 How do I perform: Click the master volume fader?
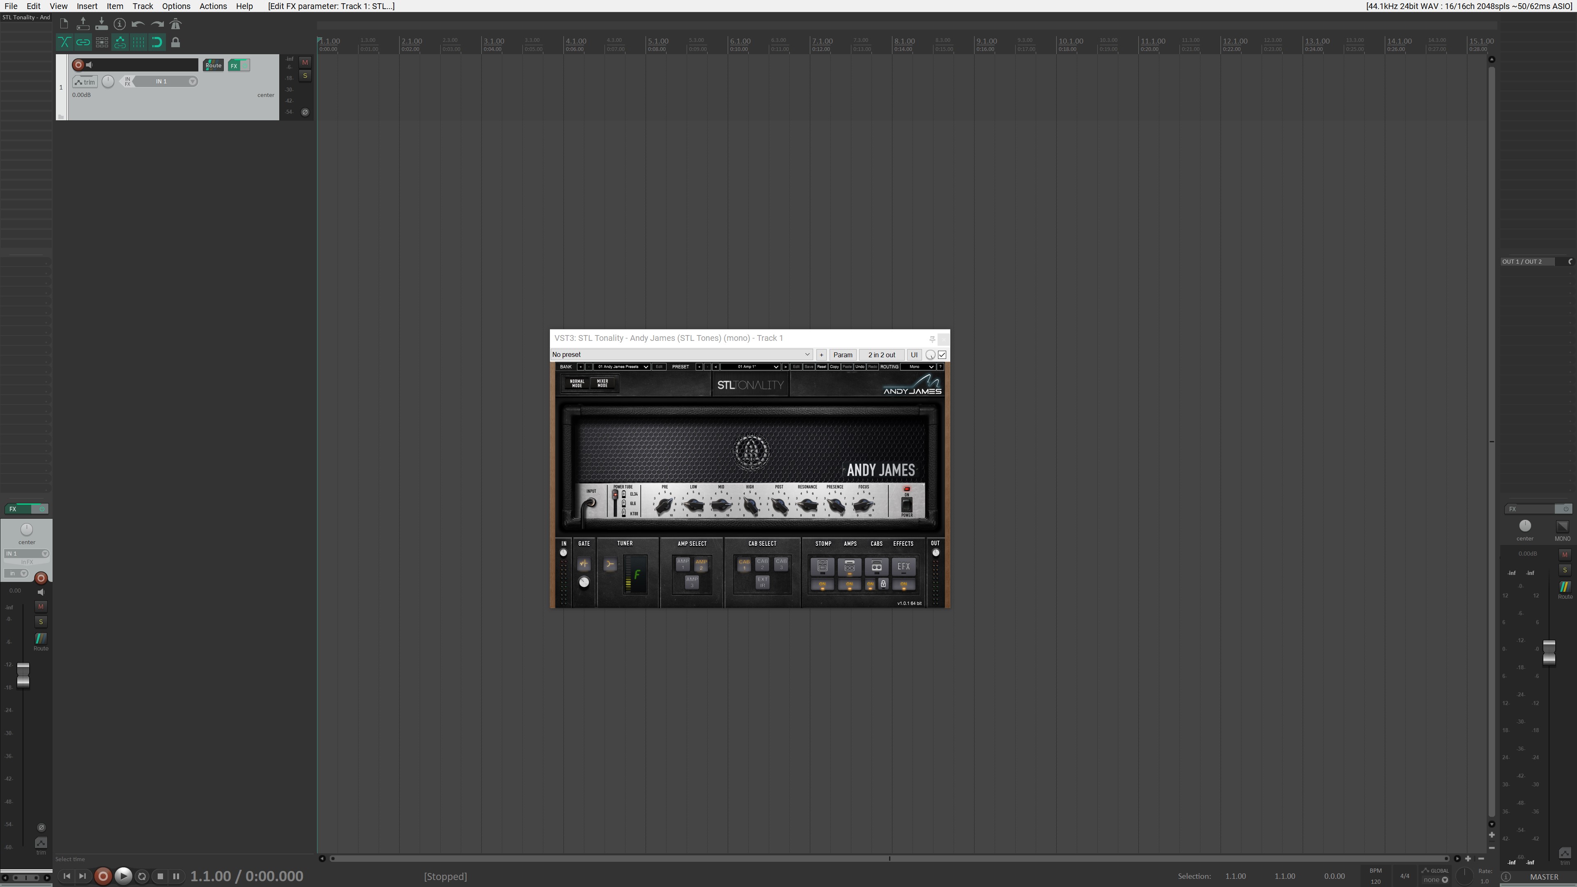(x=1549, y=653)
